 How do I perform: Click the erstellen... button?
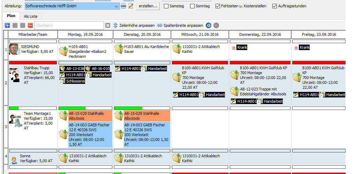(148, 6)
